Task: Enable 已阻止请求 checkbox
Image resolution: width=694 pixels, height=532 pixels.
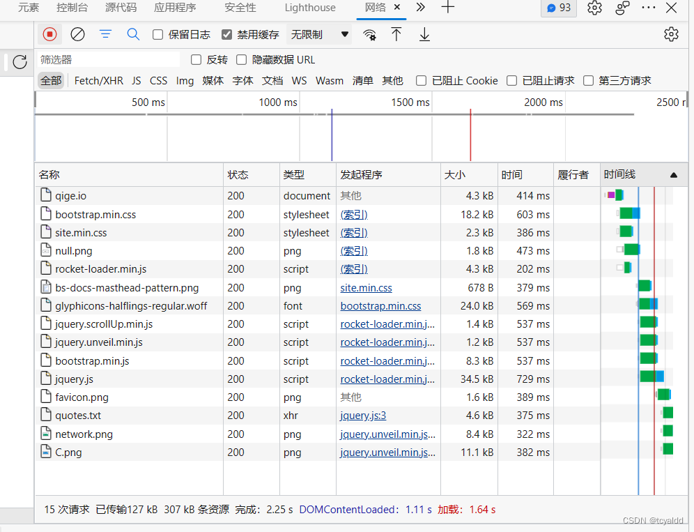Action: (x=511, y=81)
